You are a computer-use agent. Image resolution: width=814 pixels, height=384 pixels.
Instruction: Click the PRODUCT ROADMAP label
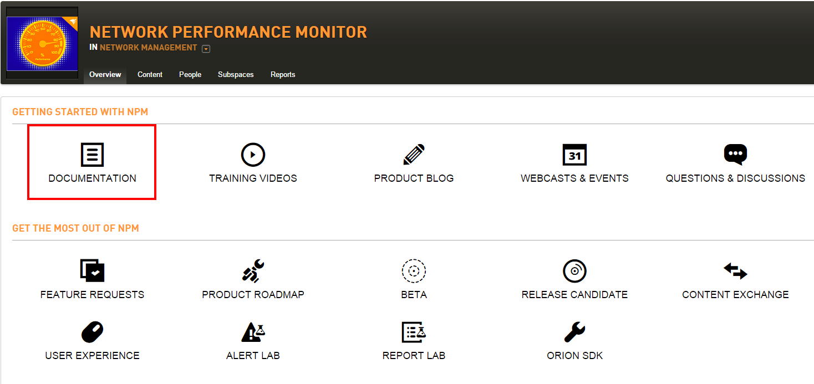click(253, 295)
